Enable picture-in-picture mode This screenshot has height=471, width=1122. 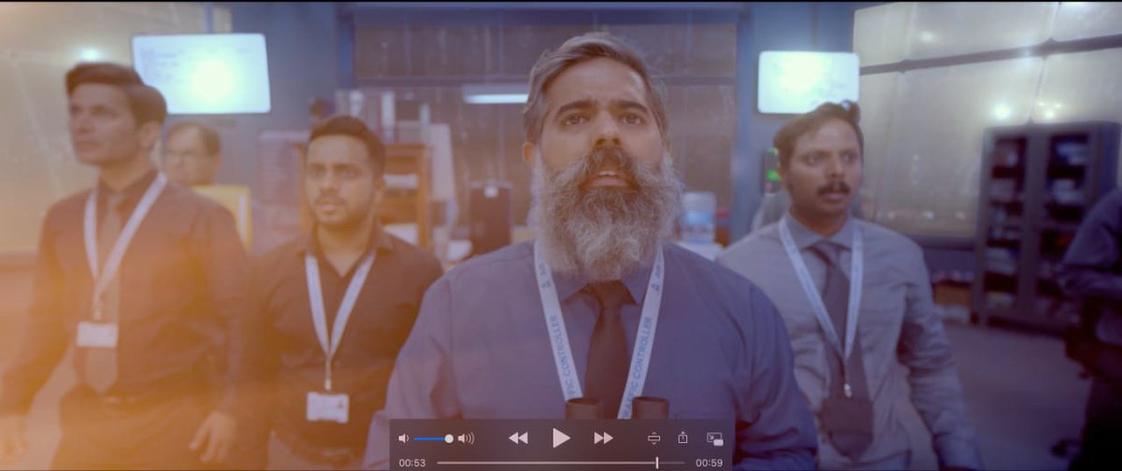(714, 438)
